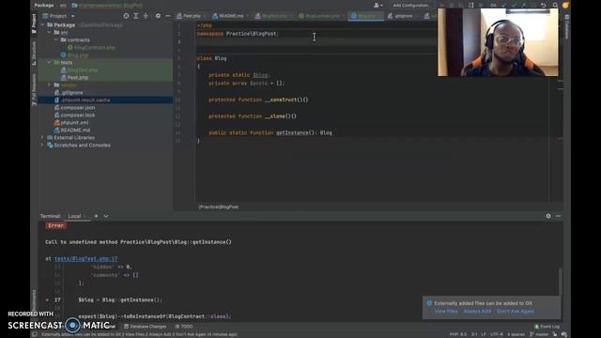The width and height of the screenshot is (601, 338).
Task: Open the TODO tool window
Action: point(184,327)
